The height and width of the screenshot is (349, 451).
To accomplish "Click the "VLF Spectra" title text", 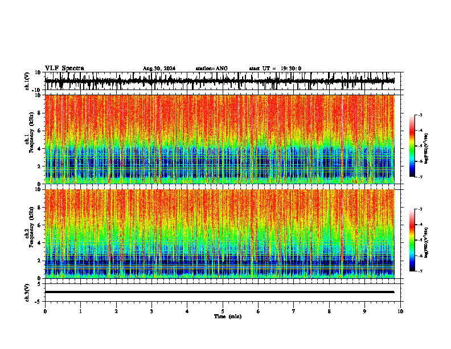I will 64,68.
